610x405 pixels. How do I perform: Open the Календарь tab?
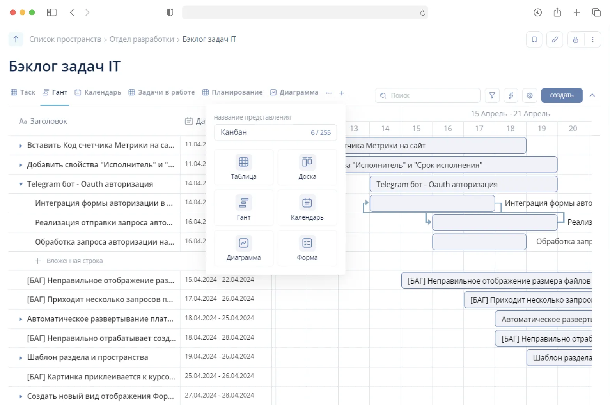(x=98, y=92)
